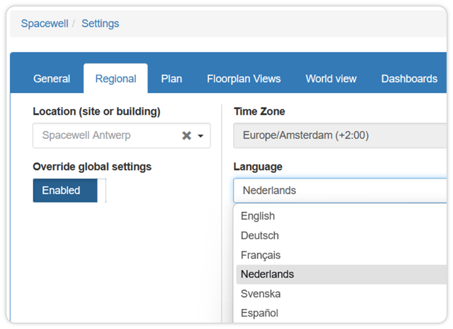Open the Time Zone field

[x=340, y=135]
